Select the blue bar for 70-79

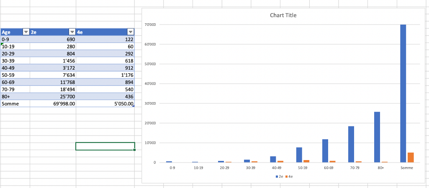pos(351,144)
